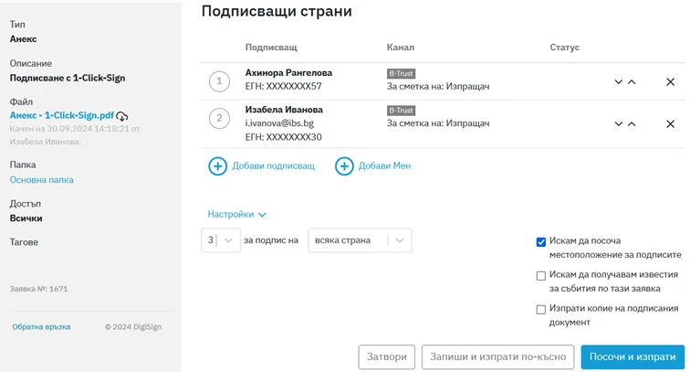
Task: Click Посочи и изпрати button
Action: 632,356
